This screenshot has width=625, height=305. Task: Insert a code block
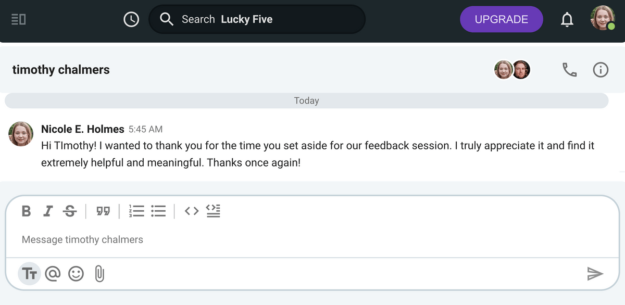(213, 211)
